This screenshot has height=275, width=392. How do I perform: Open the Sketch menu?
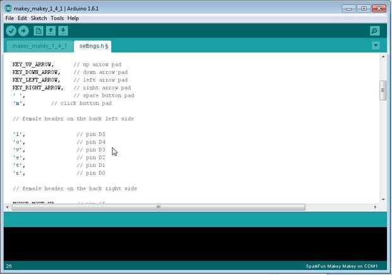[x=39, y=18]
